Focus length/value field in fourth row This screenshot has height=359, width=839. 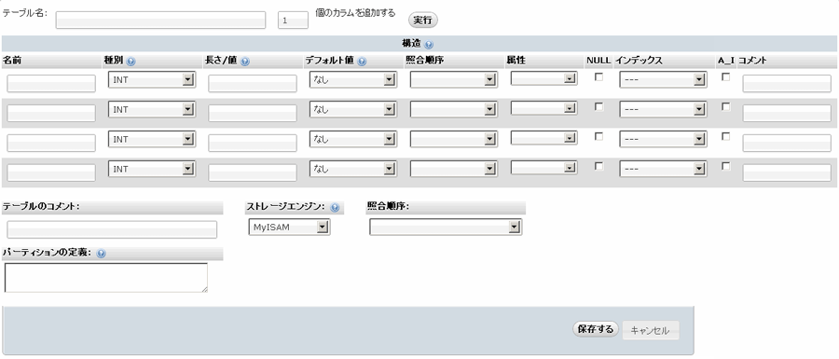(x=253, y=173)
